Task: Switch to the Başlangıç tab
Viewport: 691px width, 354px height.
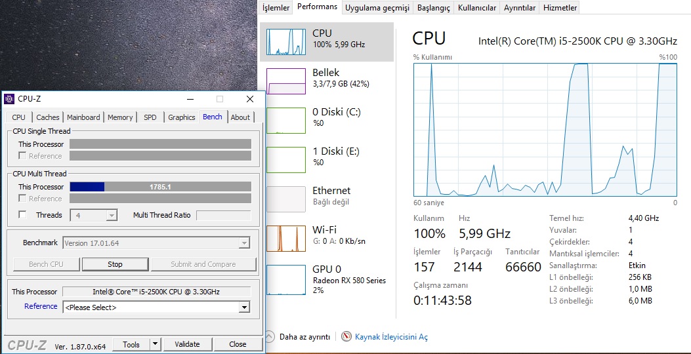Action: point(434,8)
